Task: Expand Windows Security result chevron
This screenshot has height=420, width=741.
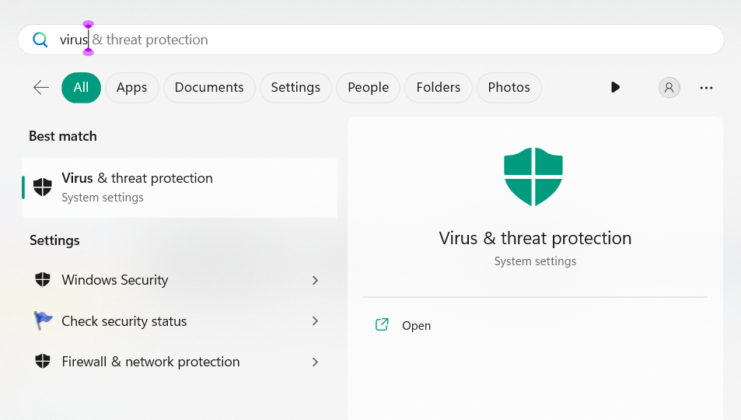Action: pos(315,280)
